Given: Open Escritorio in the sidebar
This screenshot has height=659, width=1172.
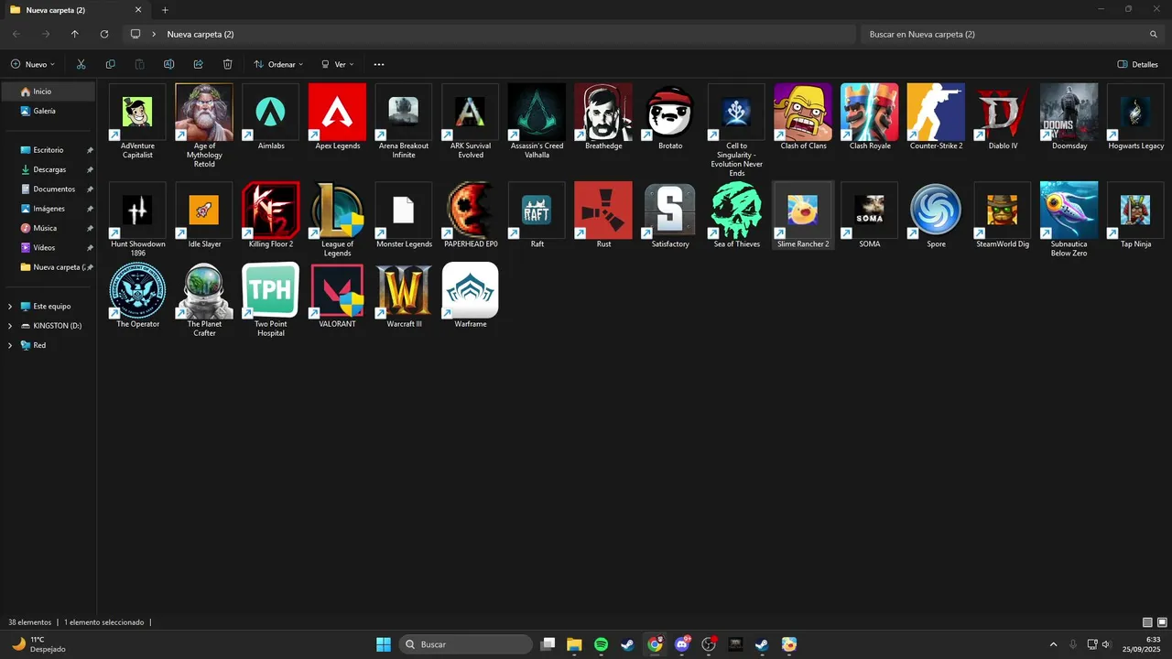Looking at the screenshot, I should (x=48, y=150).
